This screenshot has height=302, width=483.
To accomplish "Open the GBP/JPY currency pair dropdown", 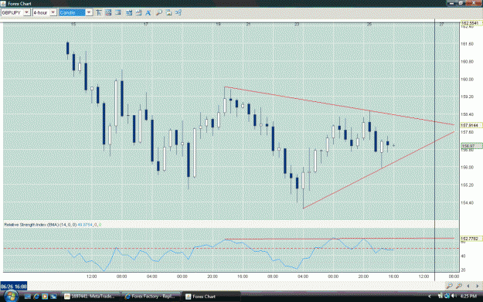I will click(27, 12).
